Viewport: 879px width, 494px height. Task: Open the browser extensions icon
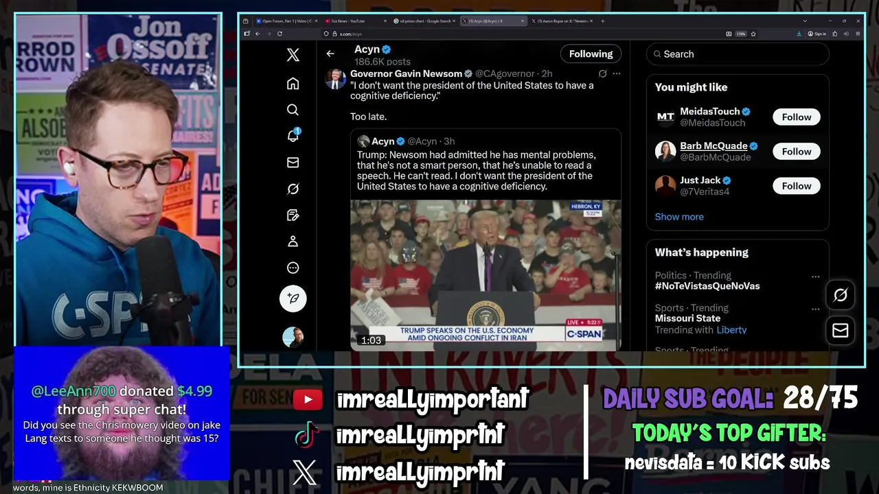tap(835, 34)
